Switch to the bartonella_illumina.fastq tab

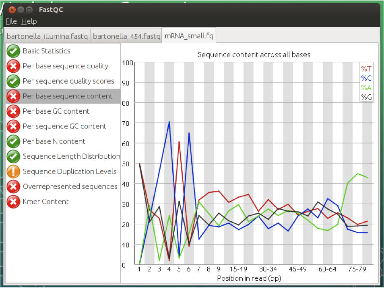click(x=47, y=36)
